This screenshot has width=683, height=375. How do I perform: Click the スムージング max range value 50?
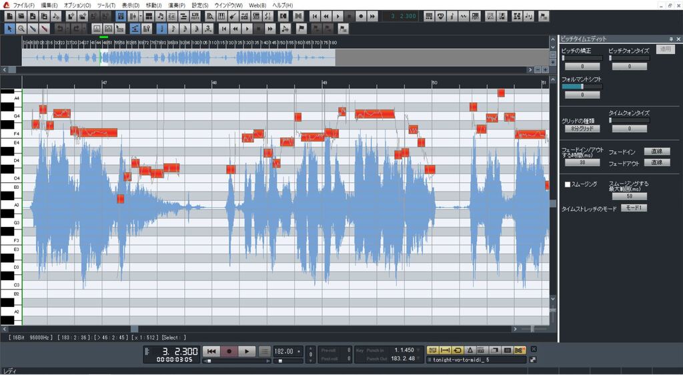[x=630, y=196]
